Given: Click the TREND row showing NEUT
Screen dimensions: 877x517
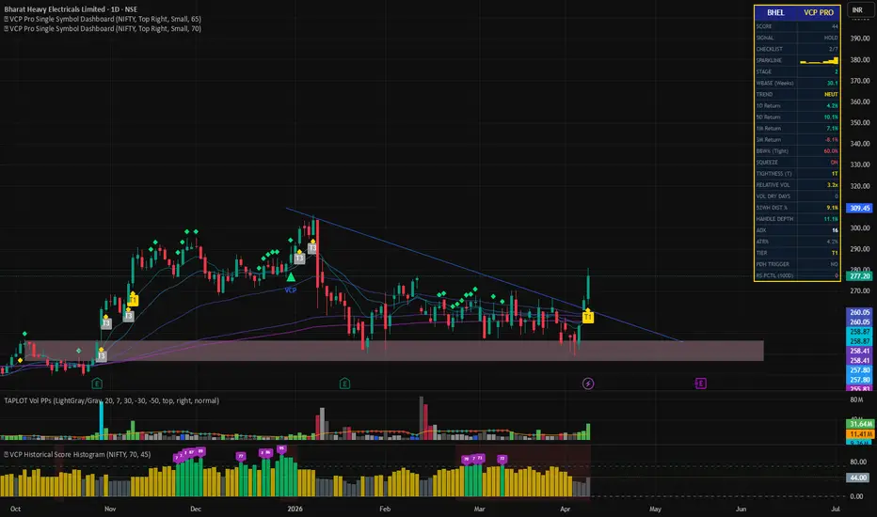Looking at the screenshot, I should (797, 94).
